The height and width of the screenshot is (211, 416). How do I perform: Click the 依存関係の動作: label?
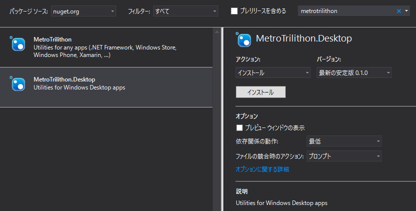(257, 141)
